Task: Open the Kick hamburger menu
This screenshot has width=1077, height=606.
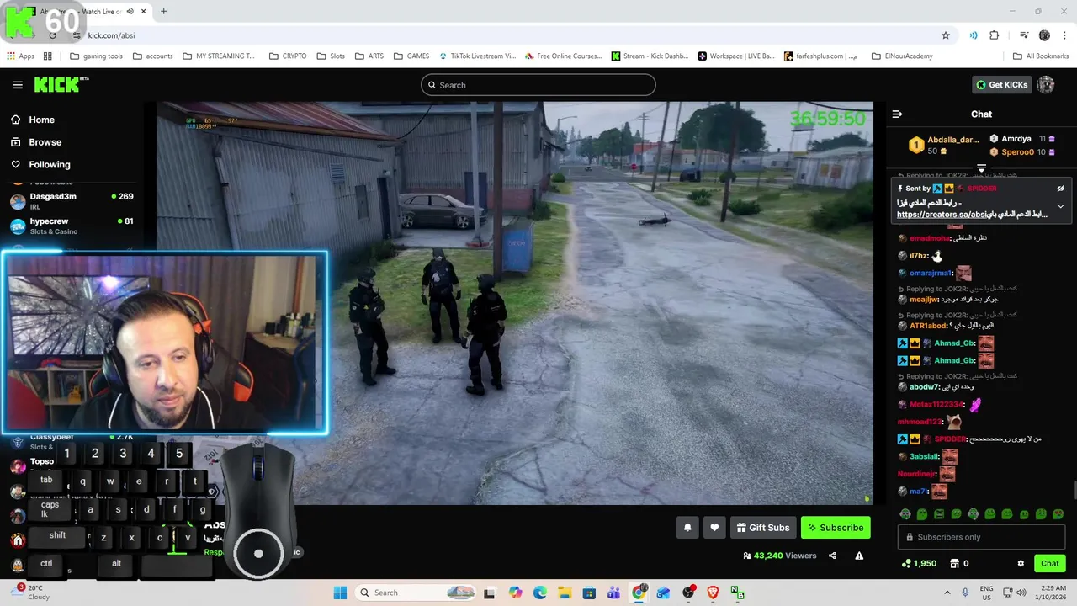Action: click(x=18, y=85)
